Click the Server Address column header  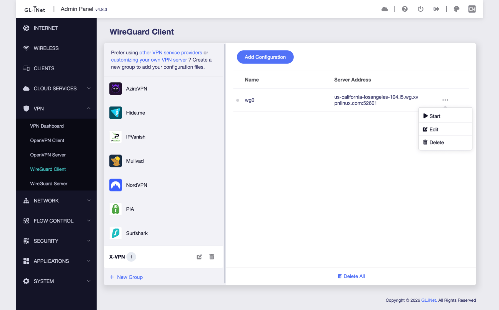pyautogui.click(x=353, y=80)
